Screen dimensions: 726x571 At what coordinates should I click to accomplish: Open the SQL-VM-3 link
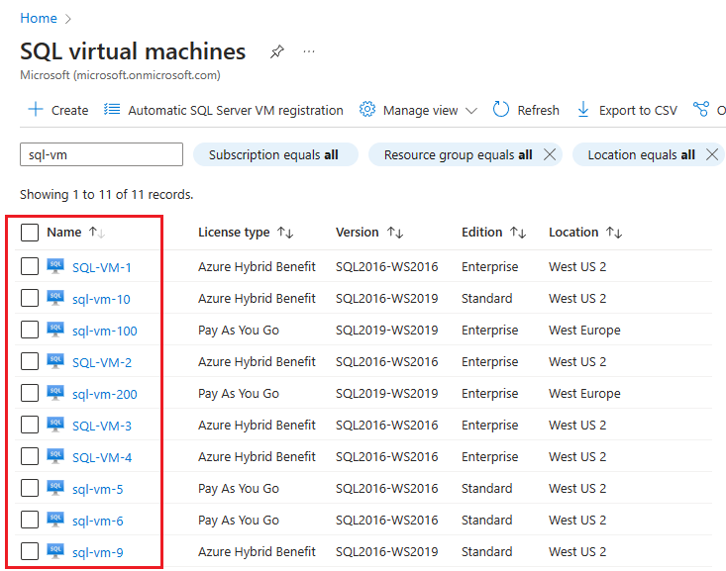tap(102, 426)
